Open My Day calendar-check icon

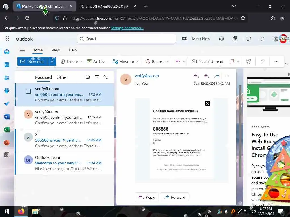click(x=249, y=39)
